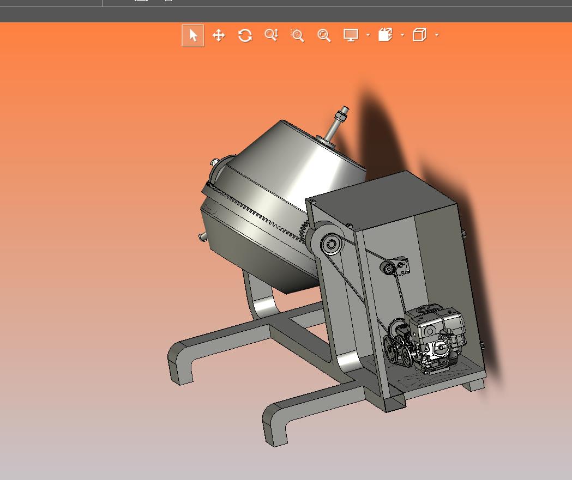Activate the rotate view tool
The height and width of the screenshot is (480, 572).
coord(245,35)
